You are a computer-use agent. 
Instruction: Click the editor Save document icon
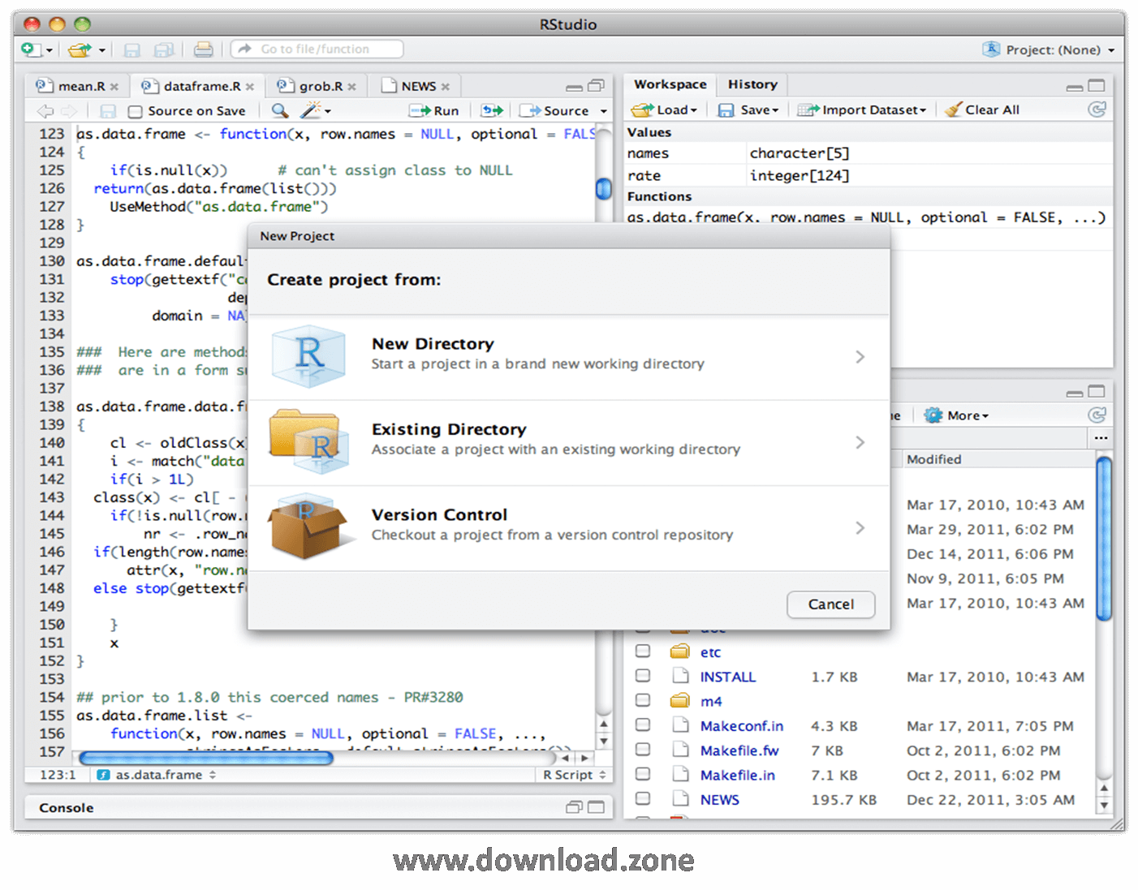pyautogui.click(x=107, y=111)
